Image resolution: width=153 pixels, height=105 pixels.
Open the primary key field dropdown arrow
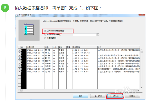(98, 35)
